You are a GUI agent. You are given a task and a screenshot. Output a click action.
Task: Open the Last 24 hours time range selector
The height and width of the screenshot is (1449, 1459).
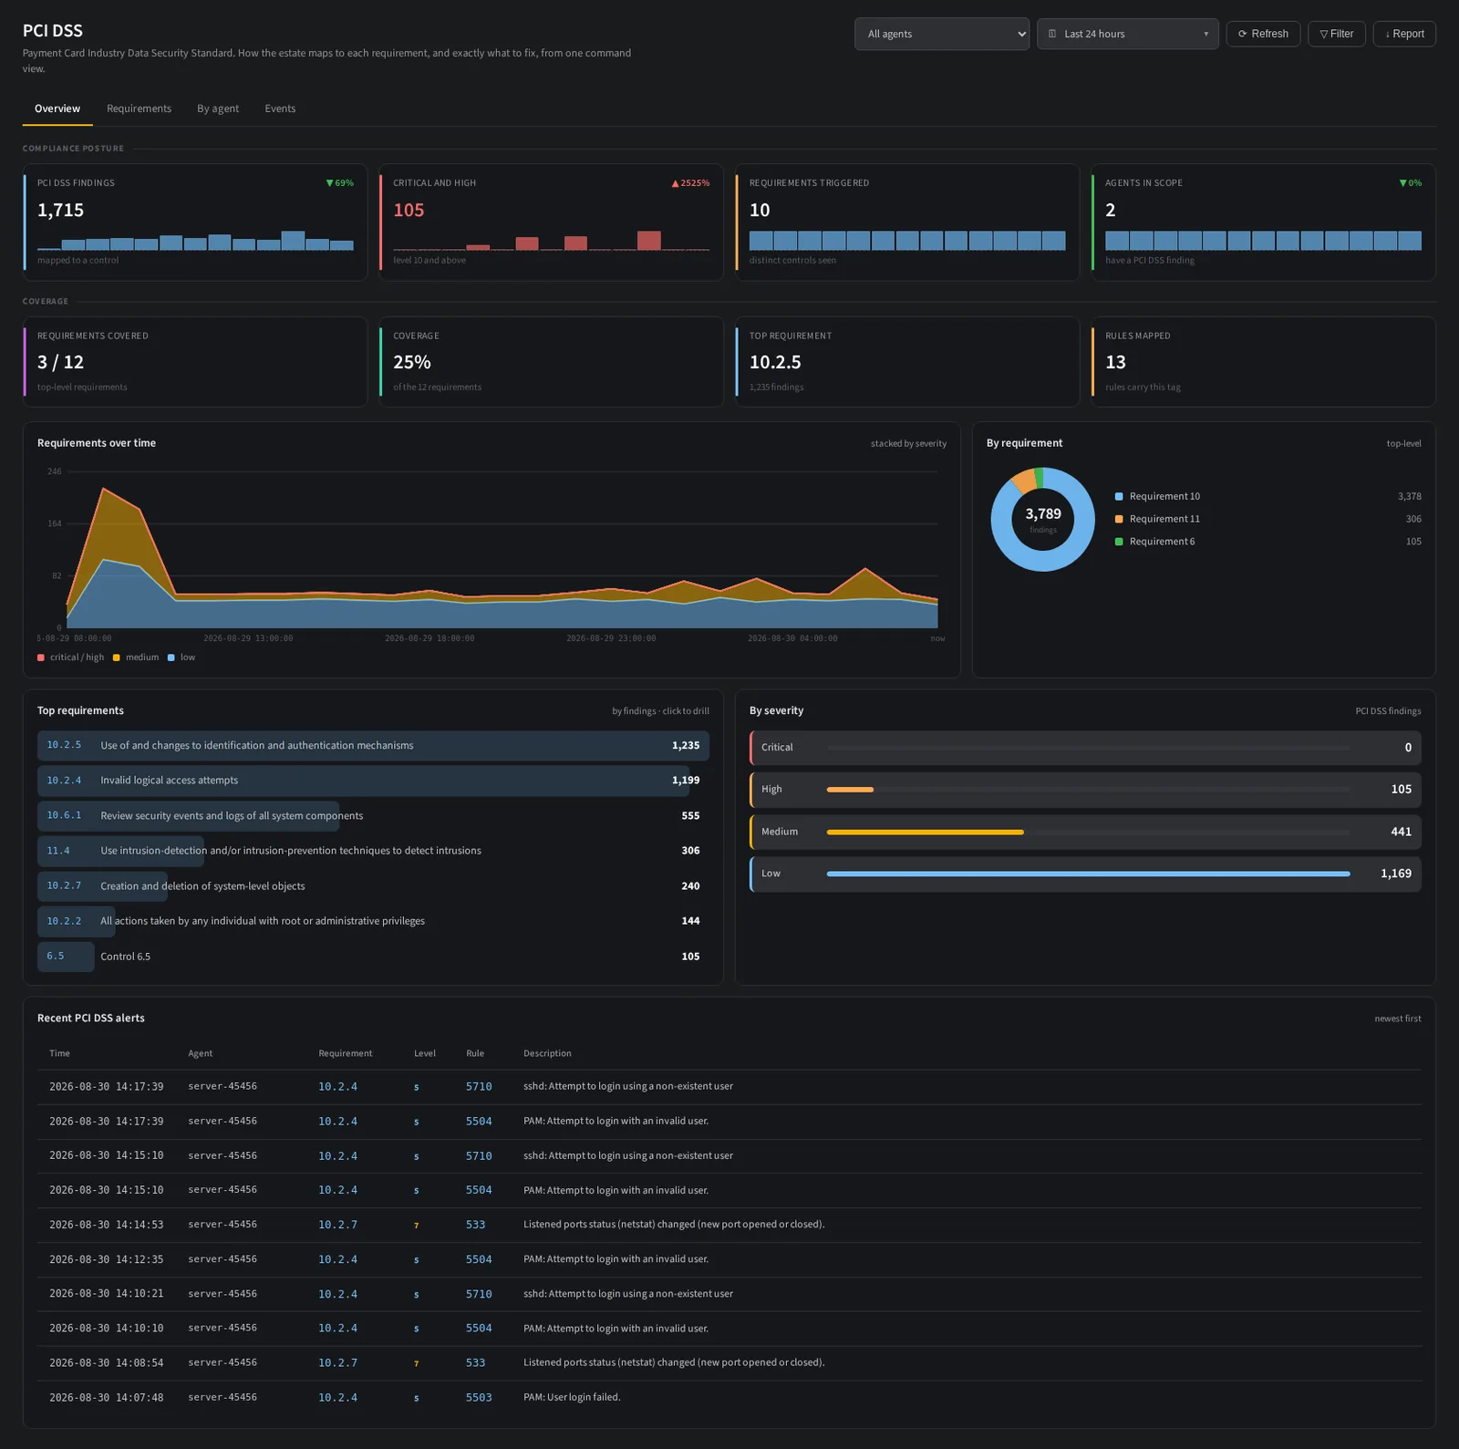(x=1127, y=34)
